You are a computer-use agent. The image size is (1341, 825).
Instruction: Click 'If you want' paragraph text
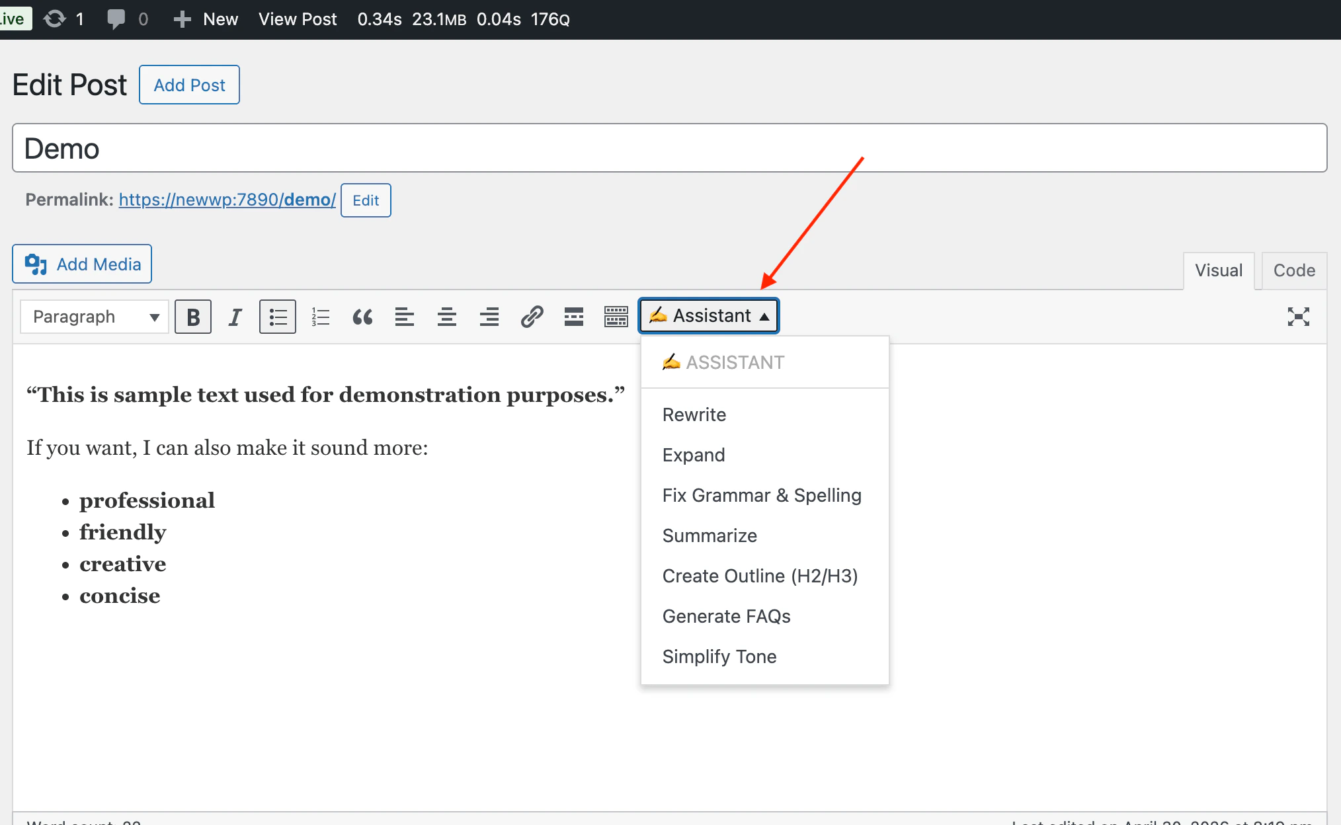pos(227,448)
